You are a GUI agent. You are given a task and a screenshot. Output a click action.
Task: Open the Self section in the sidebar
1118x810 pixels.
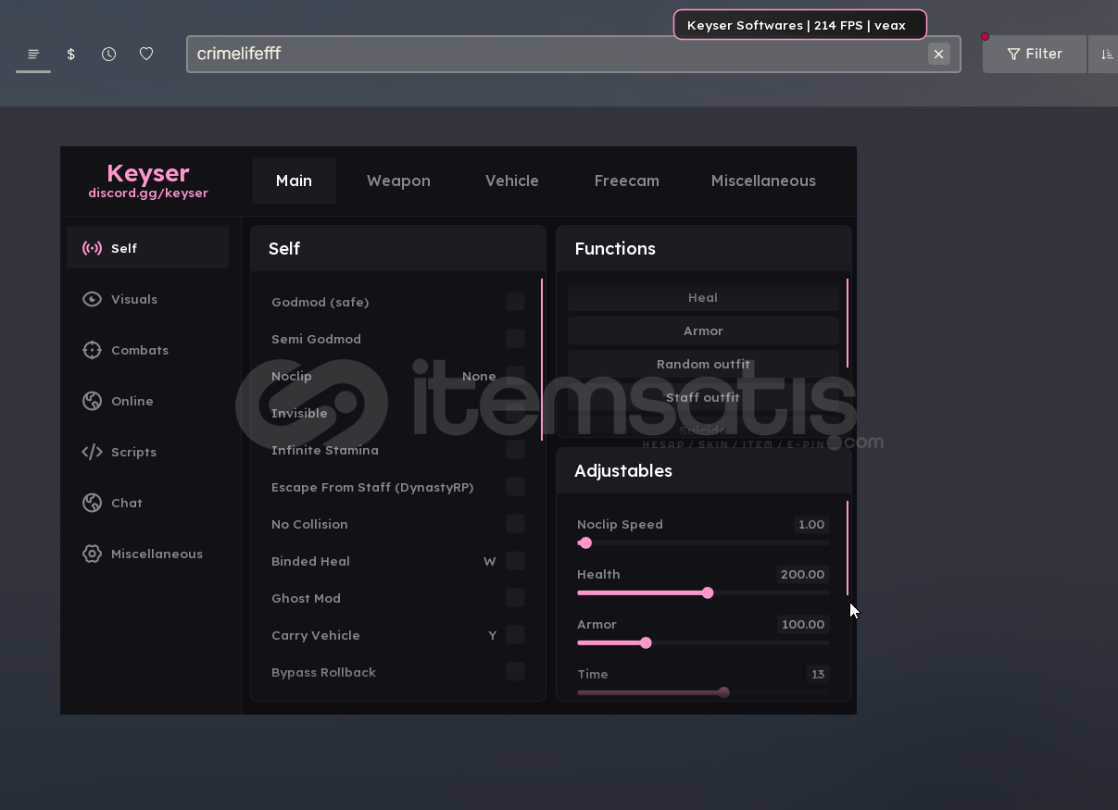pos(147,248)
